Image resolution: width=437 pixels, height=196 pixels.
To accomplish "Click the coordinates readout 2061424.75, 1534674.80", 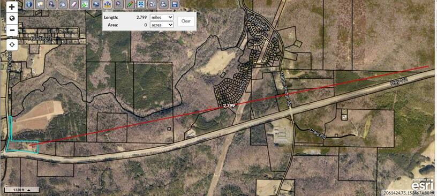I will (x=406, y=192).
